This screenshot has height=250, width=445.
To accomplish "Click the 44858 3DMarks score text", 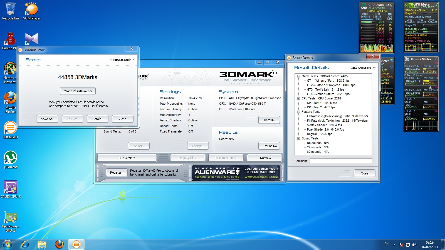I will point(78,77).
